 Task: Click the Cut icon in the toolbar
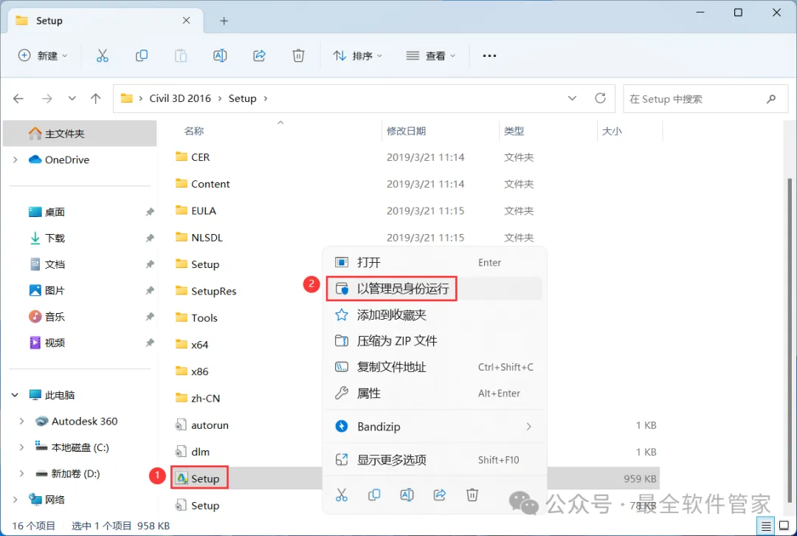102,55
